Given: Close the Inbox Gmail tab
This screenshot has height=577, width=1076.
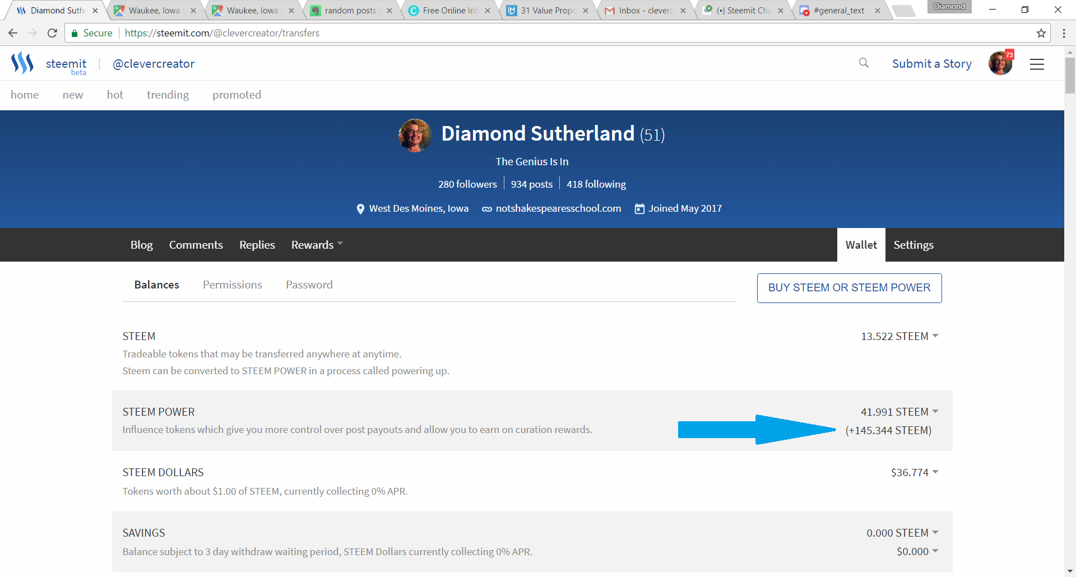Looking at the screenshot, I should click(683, 11).
